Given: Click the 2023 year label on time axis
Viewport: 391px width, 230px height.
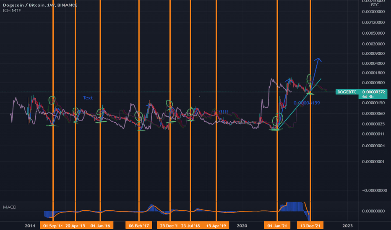Looking at the screenshot, I should point(347,226).
